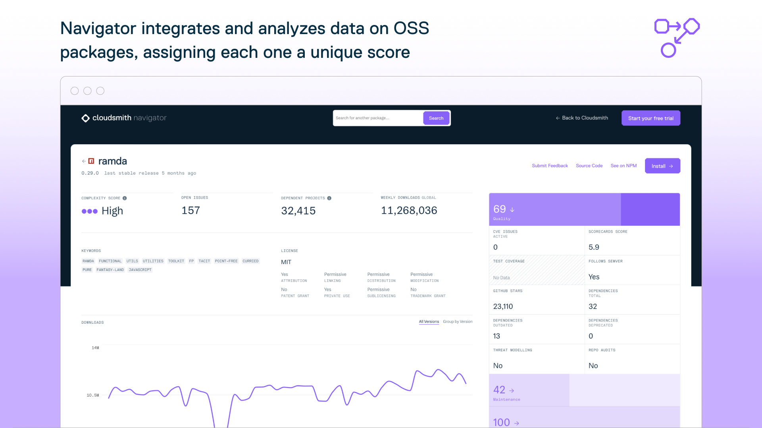The image size is (762, 428).
Task: Focus the Search for another package field
Action: [378, 118]
